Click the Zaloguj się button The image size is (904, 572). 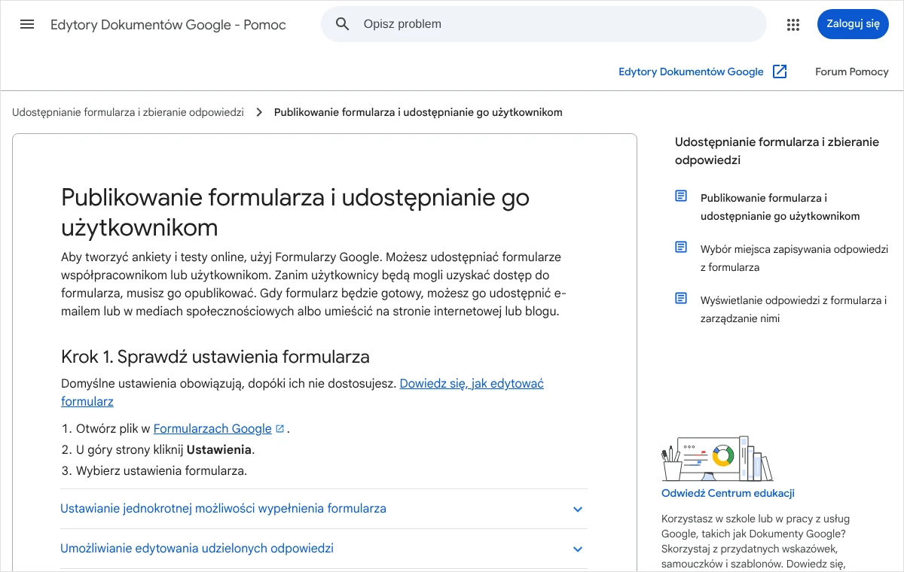[853, 24]
